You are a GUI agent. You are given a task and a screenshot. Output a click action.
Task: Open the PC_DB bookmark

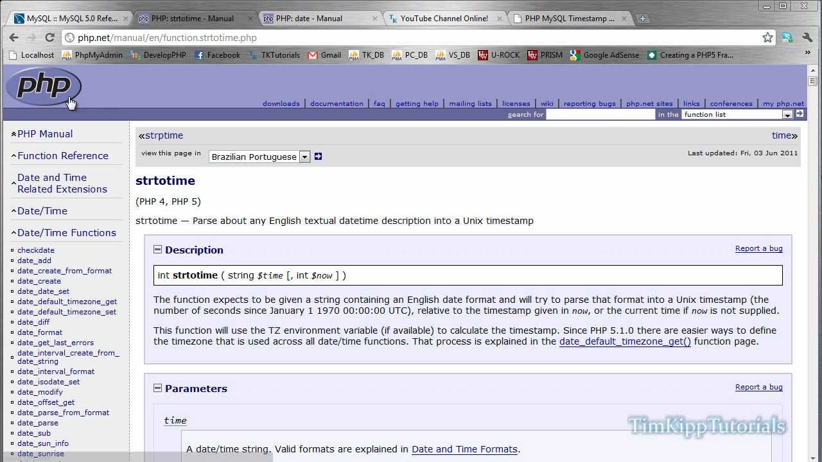(410, 55)
